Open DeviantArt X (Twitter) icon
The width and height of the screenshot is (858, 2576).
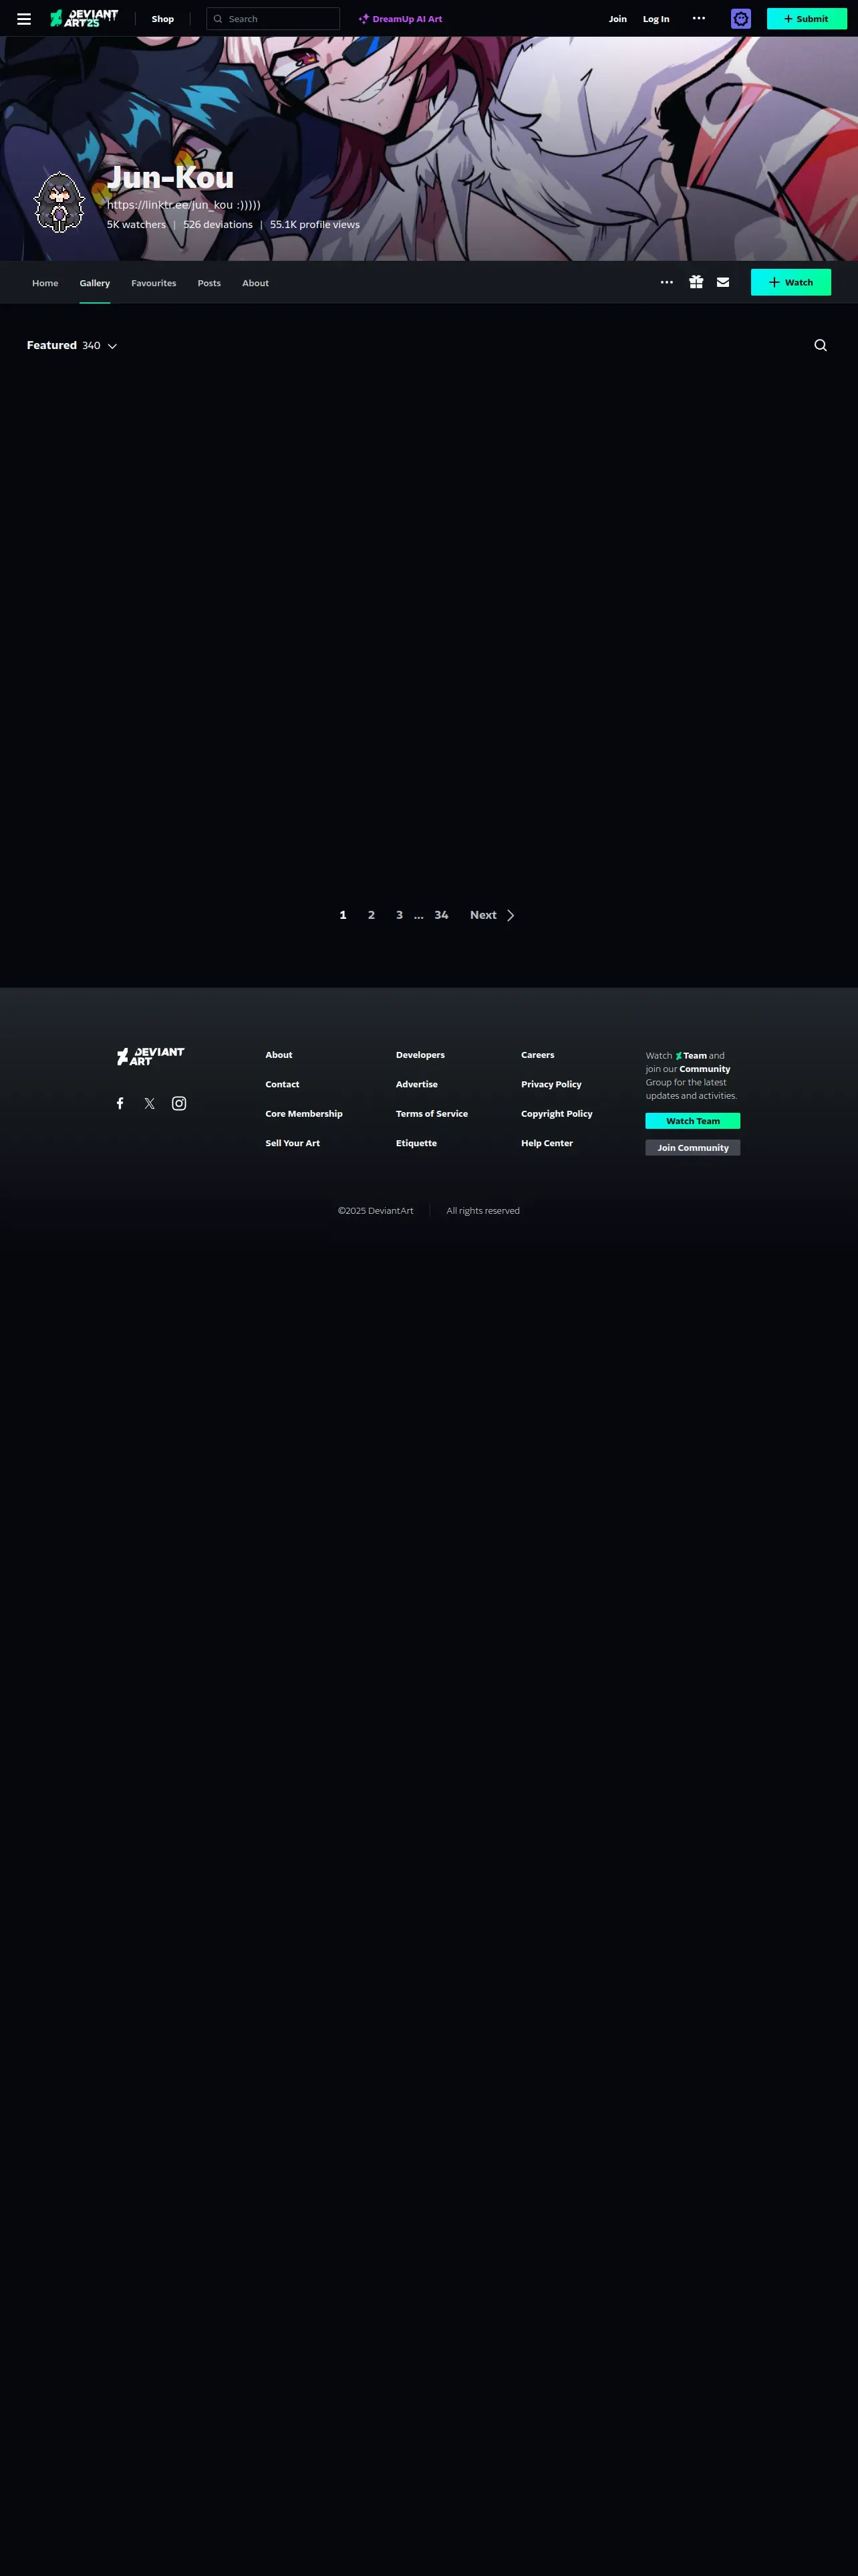coord(150,1103)
